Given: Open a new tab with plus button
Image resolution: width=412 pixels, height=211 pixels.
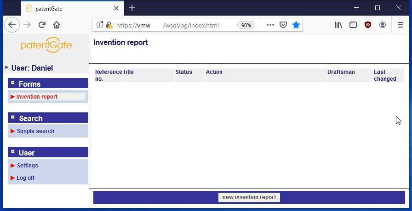Looking at the screenshot, I should [x=132, y=8].
